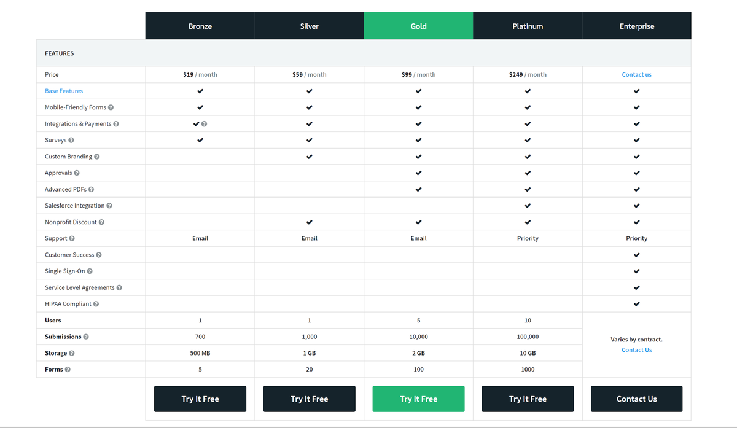
Task: Click the Platinum Salesforce Integration checkmark
Action: pos(528,205)
